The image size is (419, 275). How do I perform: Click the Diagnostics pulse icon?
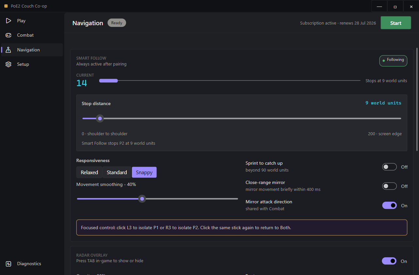click(x=9, y=264)
